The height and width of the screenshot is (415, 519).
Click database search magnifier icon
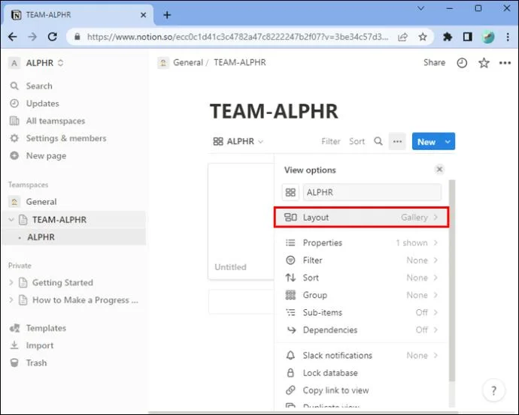coord(378,141)
